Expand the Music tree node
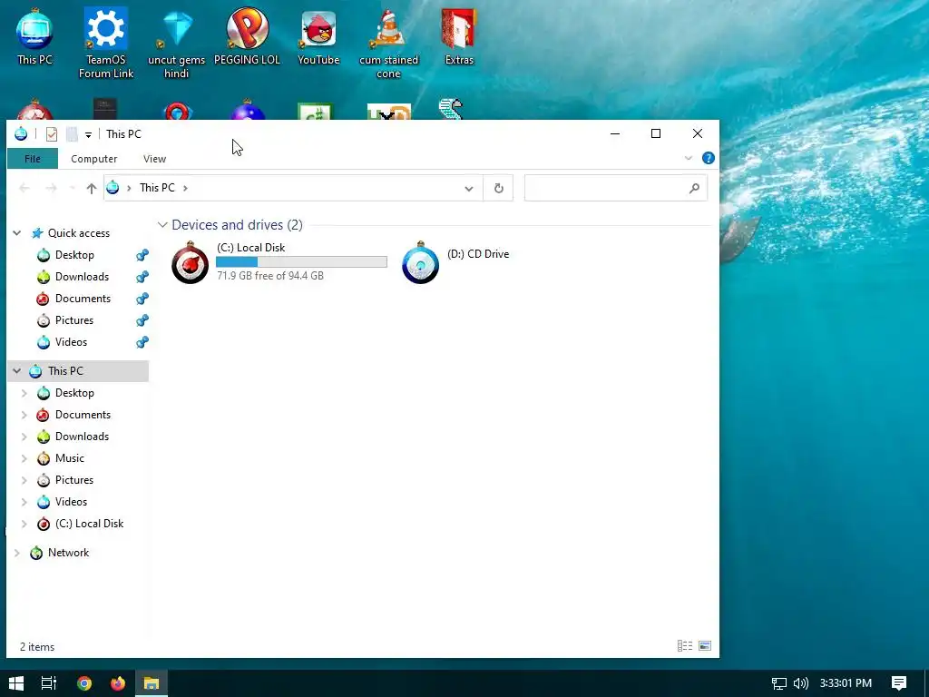929x697 pixels. (x=24, y=458)
